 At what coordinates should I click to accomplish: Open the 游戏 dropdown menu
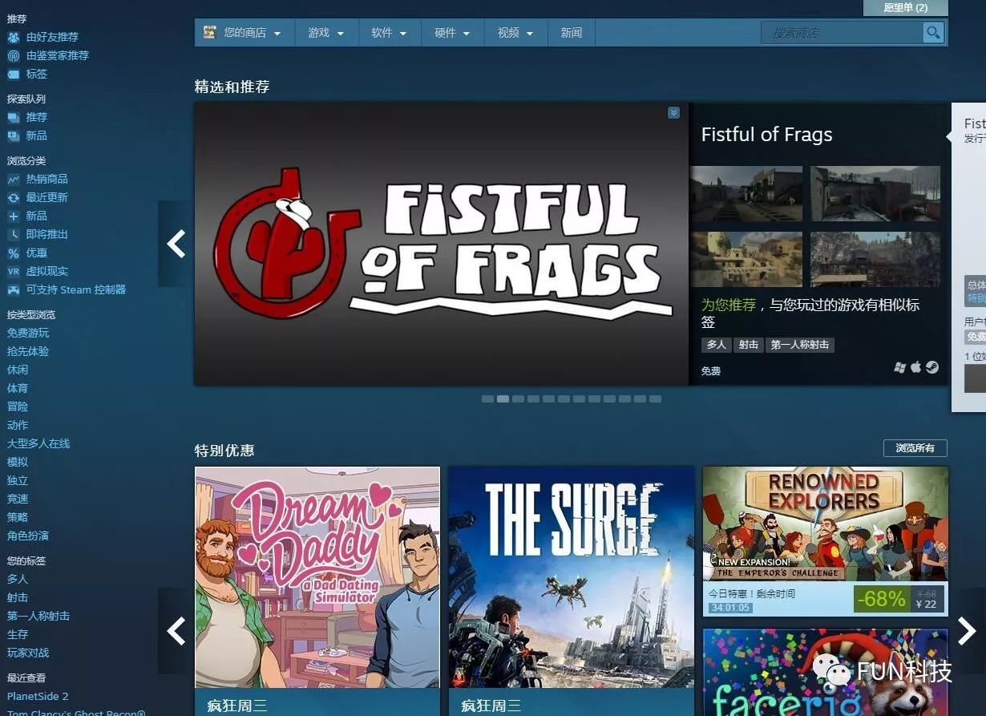coord(325,33)
